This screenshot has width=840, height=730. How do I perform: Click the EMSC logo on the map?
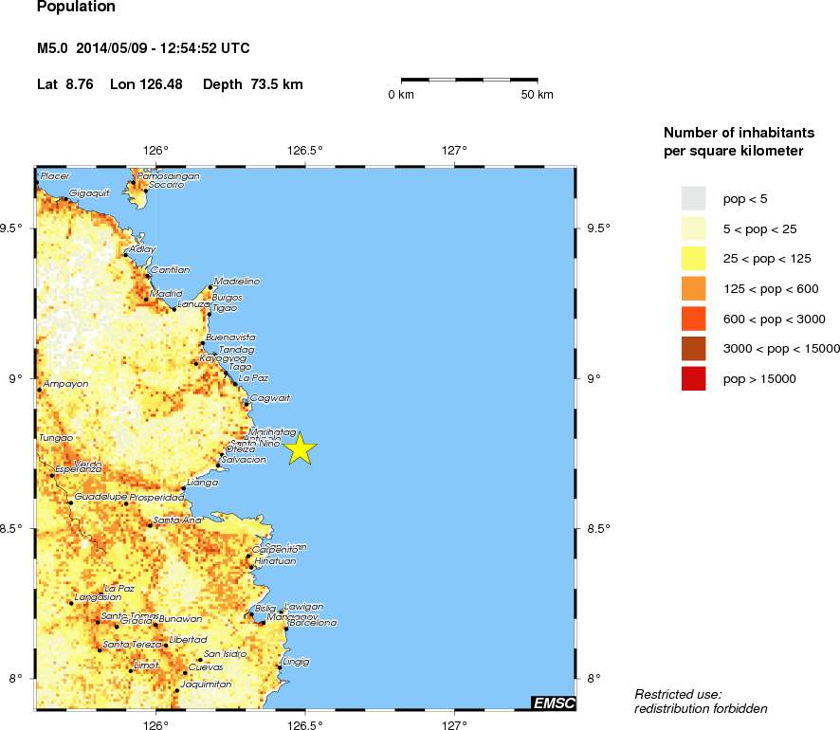tap(552, 703)
